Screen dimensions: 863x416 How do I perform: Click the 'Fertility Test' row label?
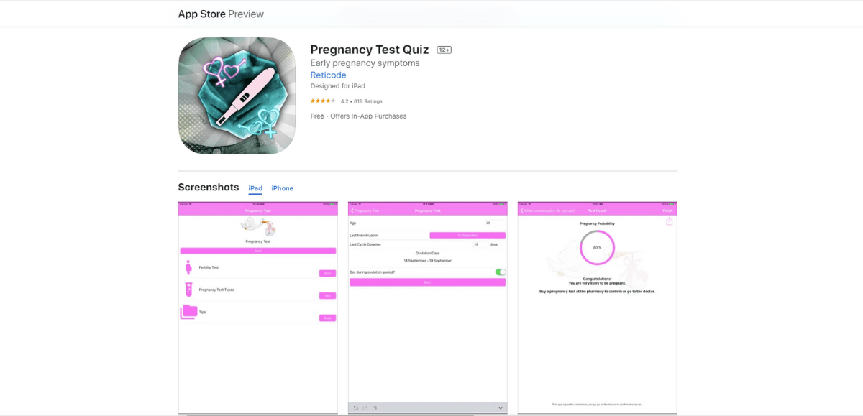pos(209,267)
